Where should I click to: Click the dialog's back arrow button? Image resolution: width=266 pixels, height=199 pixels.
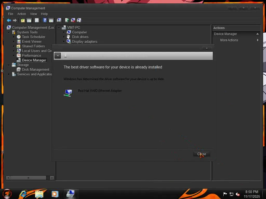58,55
